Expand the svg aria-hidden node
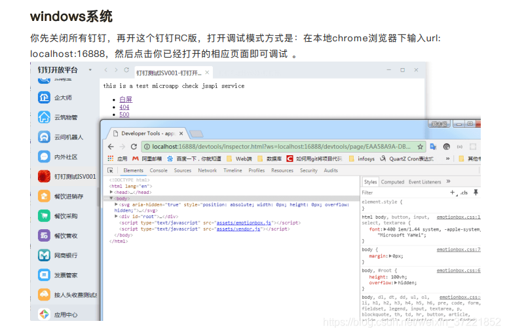 tap(116, 204)
